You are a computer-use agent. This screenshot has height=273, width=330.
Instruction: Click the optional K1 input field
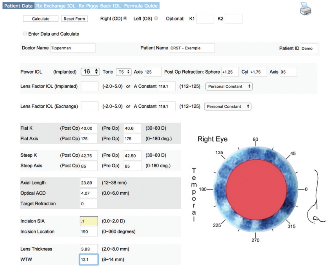point(205,19)
